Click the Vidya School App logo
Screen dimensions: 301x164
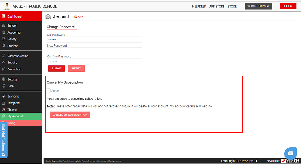[290, 161]
